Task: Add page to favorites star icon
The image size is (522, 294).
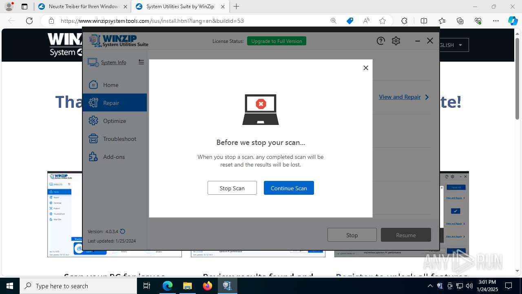Action: pyautogui.click(x=383, y=21)
